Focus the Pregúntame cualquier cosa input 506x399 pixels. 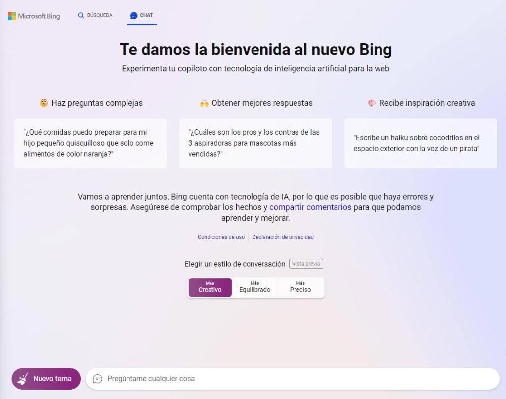pyautogui.click(x=293, y=379)
